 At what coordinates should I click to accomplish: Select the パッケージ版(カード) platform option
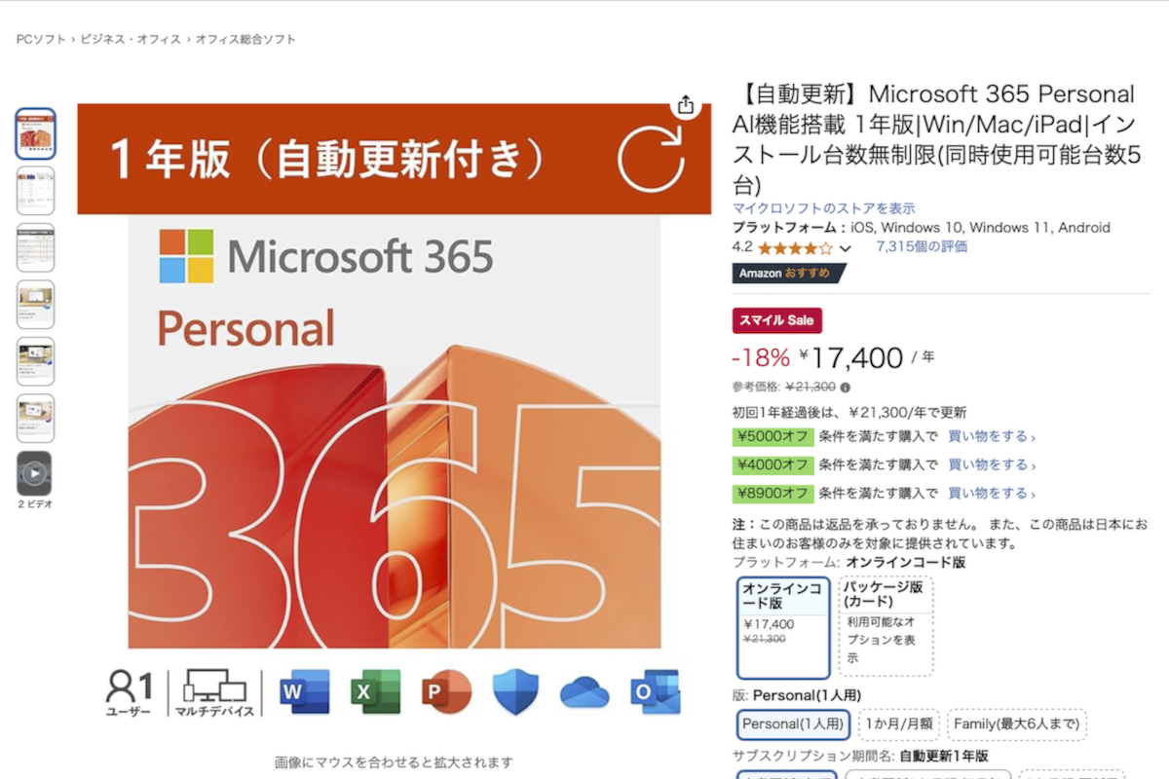pyautogui.click(x=885, y=625)
